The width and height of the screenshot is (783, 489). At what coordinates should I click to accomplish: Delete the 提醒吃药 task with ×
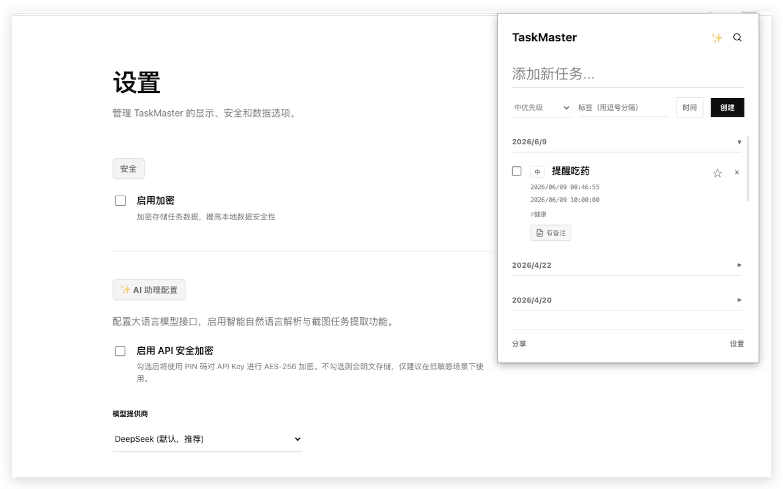click(x=737, y=172)
